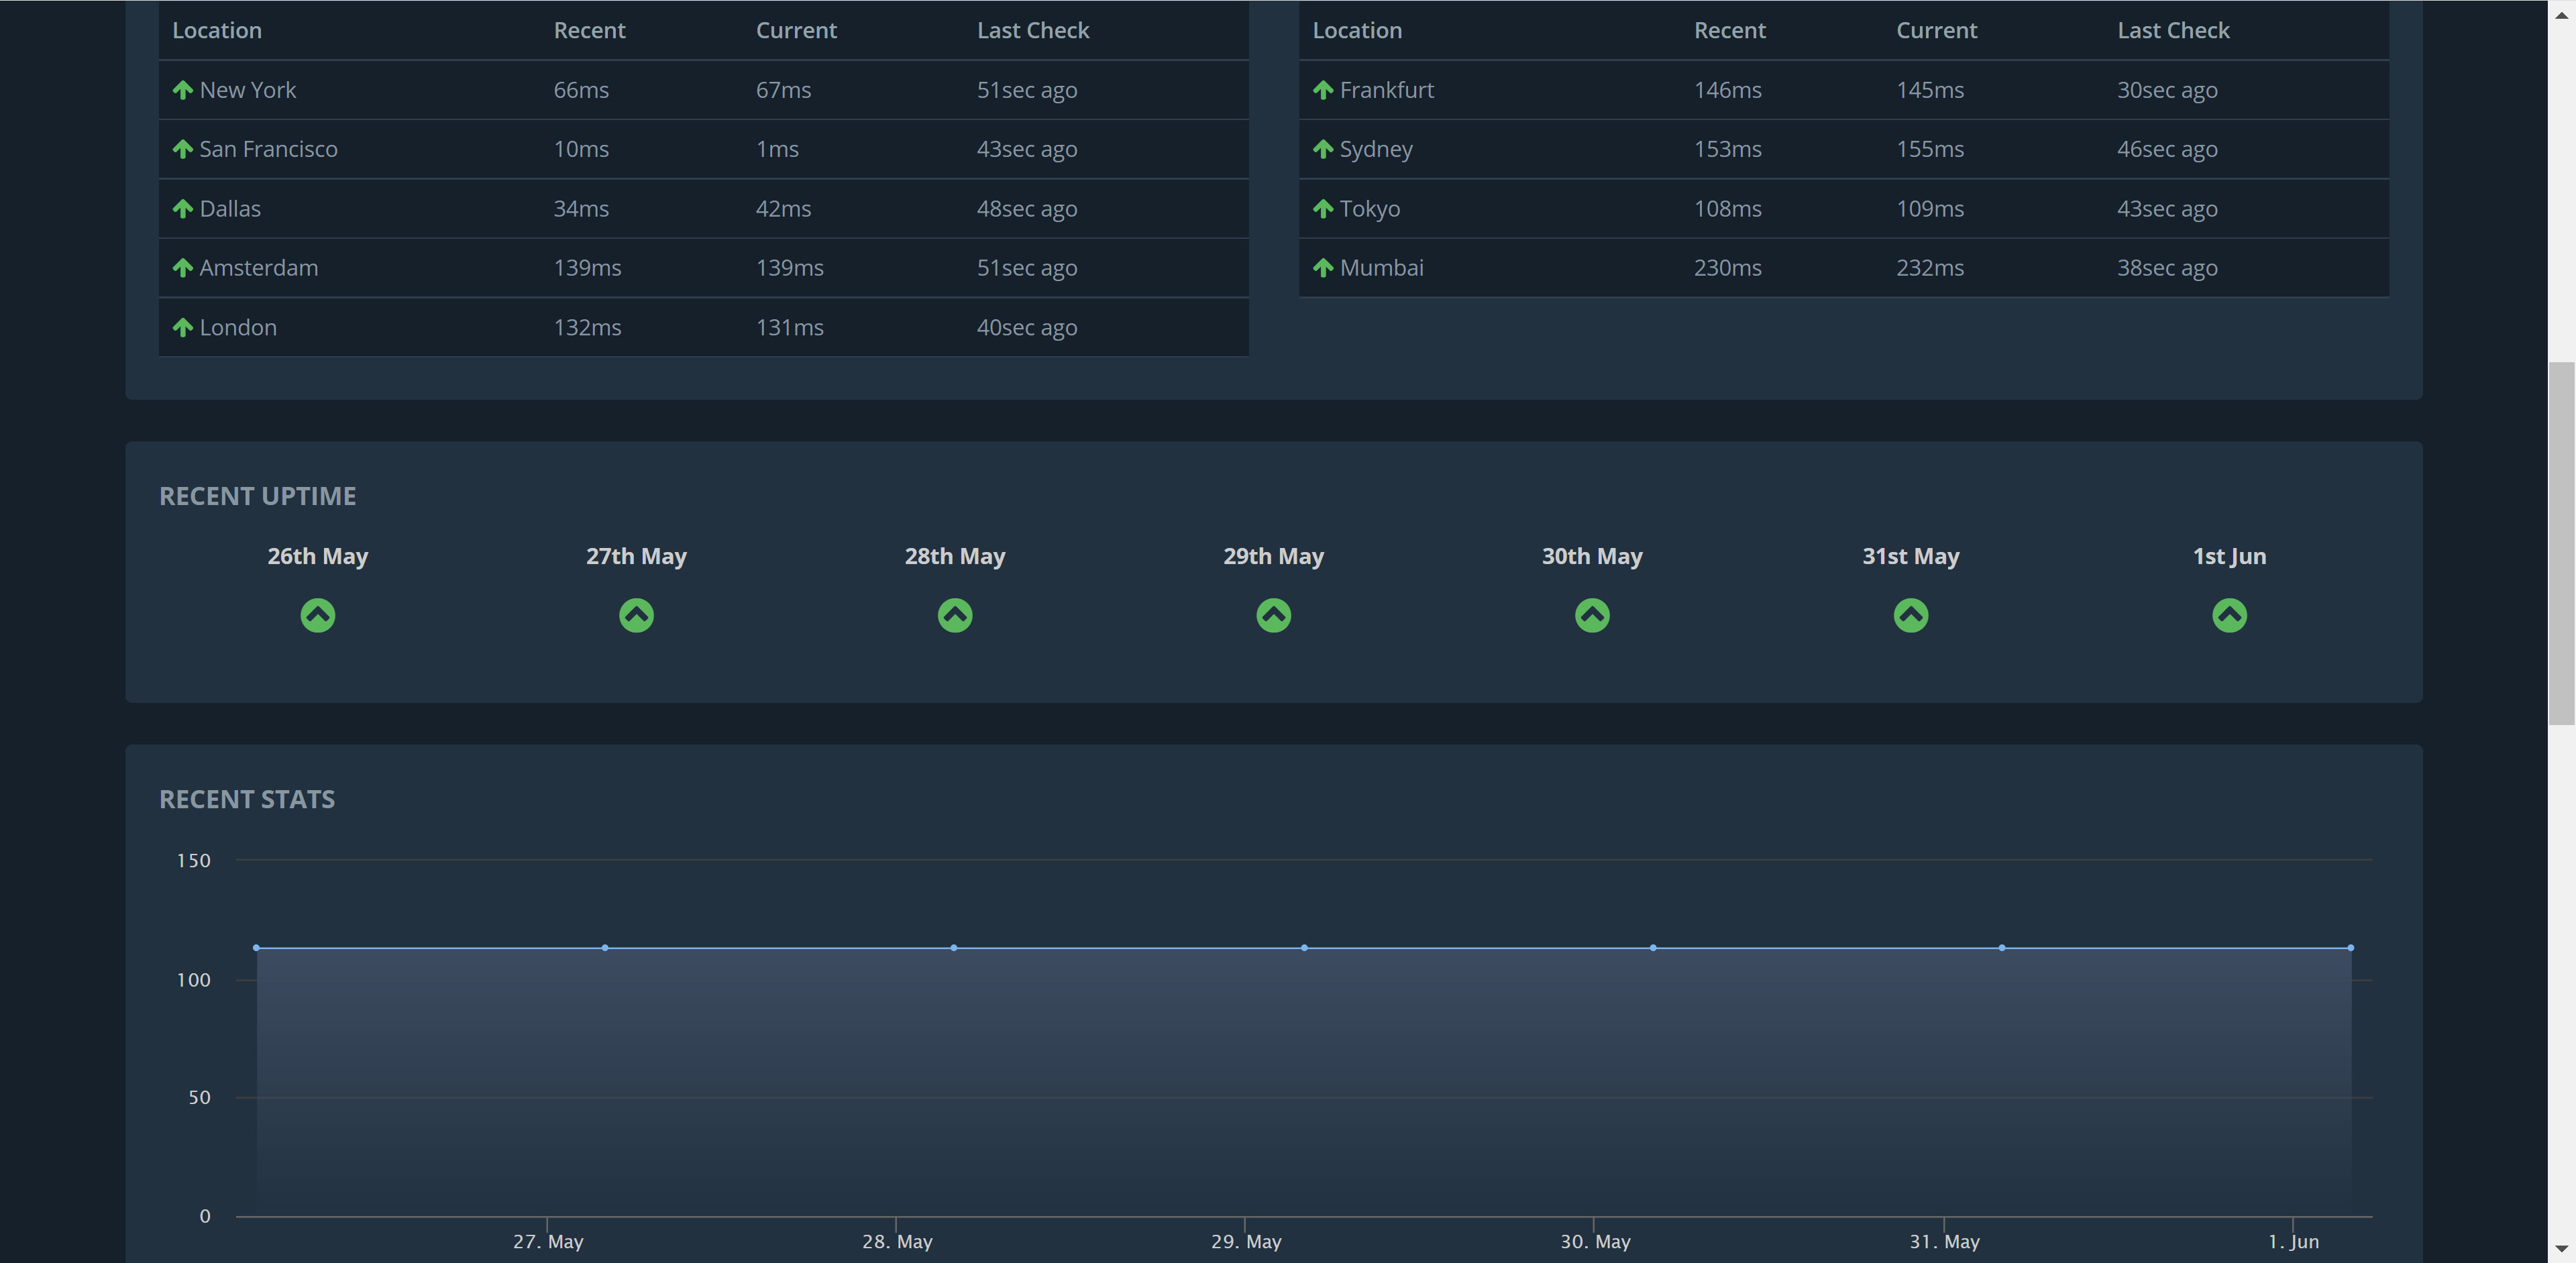Click the 28th May uptime chevron icon
Image resolution: width=2576 pixels, height=1263 pixels.
pyautogui.click(x=955, y=615)
